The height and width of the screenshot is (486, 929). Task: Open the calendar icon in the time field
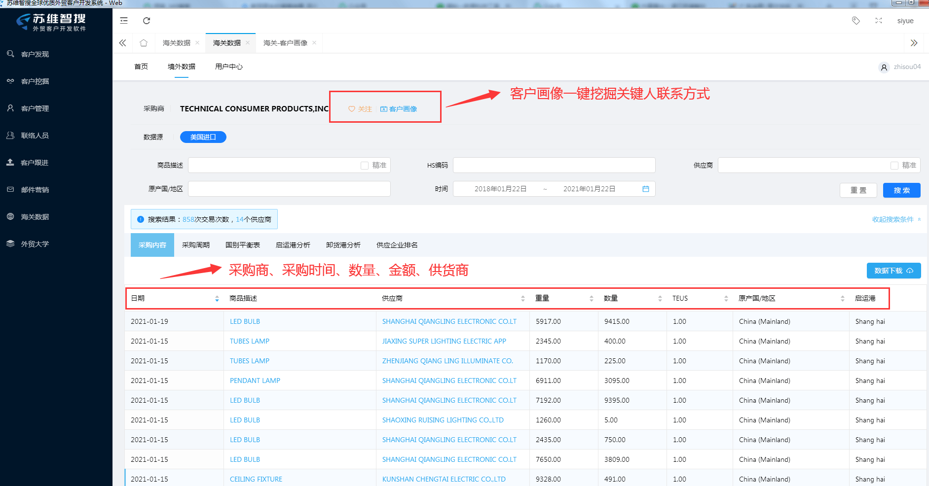(x=645, y=189)
